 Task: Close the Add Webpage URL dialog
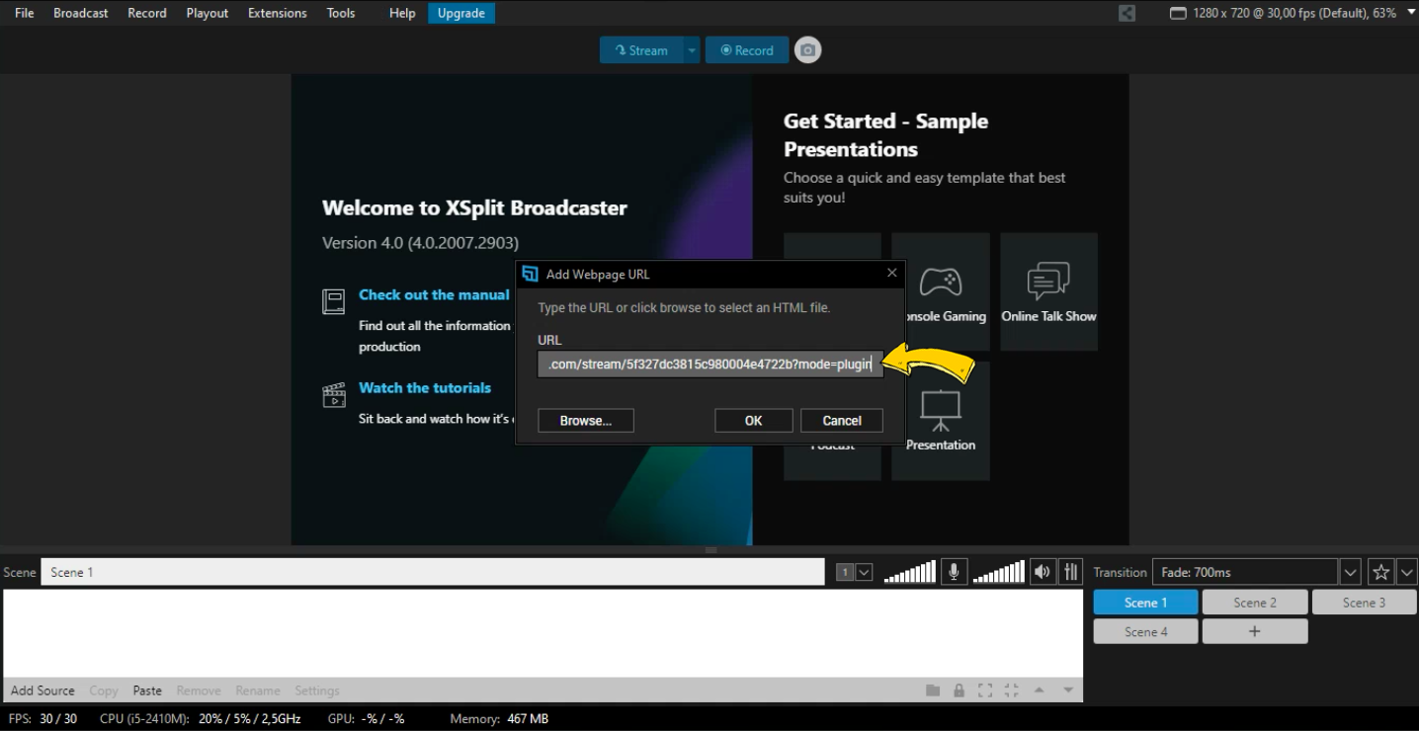[892, 274]
